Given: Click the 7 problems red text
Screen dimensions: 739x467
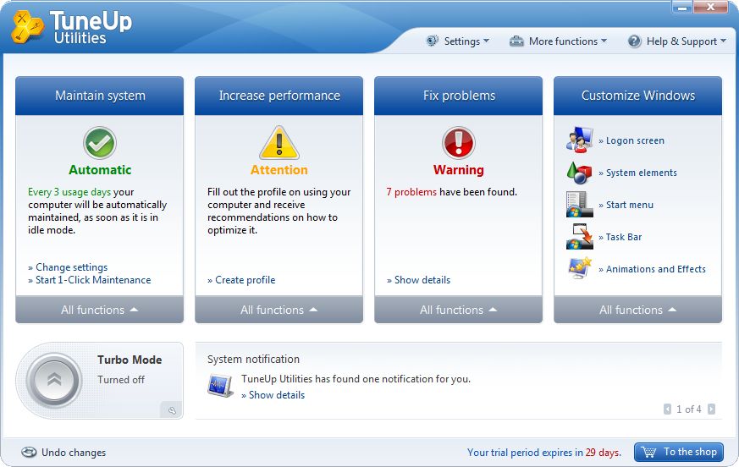Looking at the screenshot, I should click(x=411, y=192).
